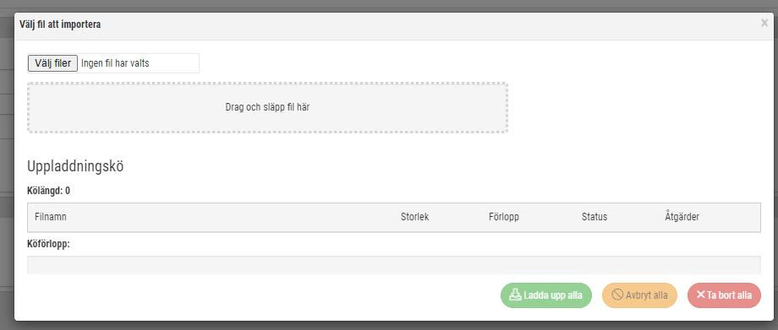Viewport: 778px width, 330px height.
Task: Click the Köförlopp progress bar
Action: tap(393, 265)
